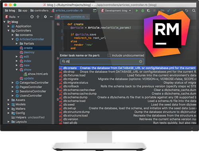Screen dimensions: 199x151
Task: Click the blog breadcrumb
Action: (x=10, y=10)
